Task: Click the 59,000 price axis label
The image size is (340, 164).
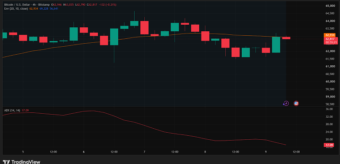Action: (330, 97)
